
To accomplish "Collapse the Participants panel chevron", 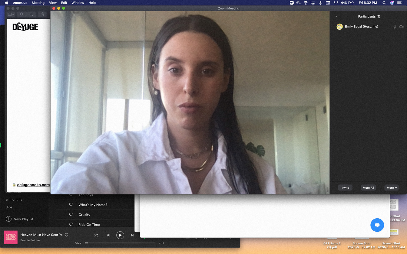I will [x=336, y=17].
